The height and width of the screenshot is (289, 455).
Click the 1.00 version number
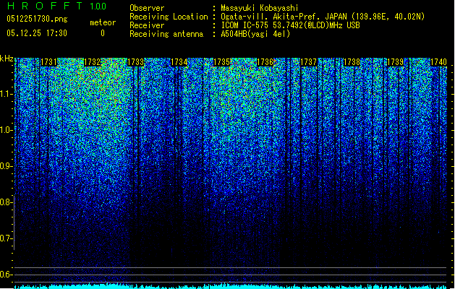[x=98, y=7]
